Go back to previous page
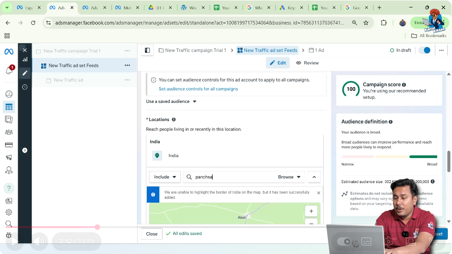The height and width of the screenshot is (254, 452). coord(8,23)
